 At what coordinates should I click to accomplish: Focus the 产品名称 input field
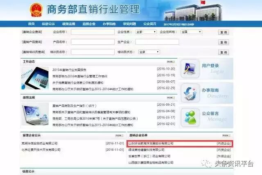93,42
